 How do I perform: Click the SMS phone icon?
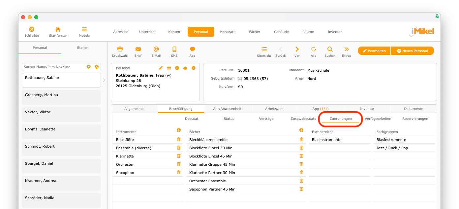[x=174, y=49]
